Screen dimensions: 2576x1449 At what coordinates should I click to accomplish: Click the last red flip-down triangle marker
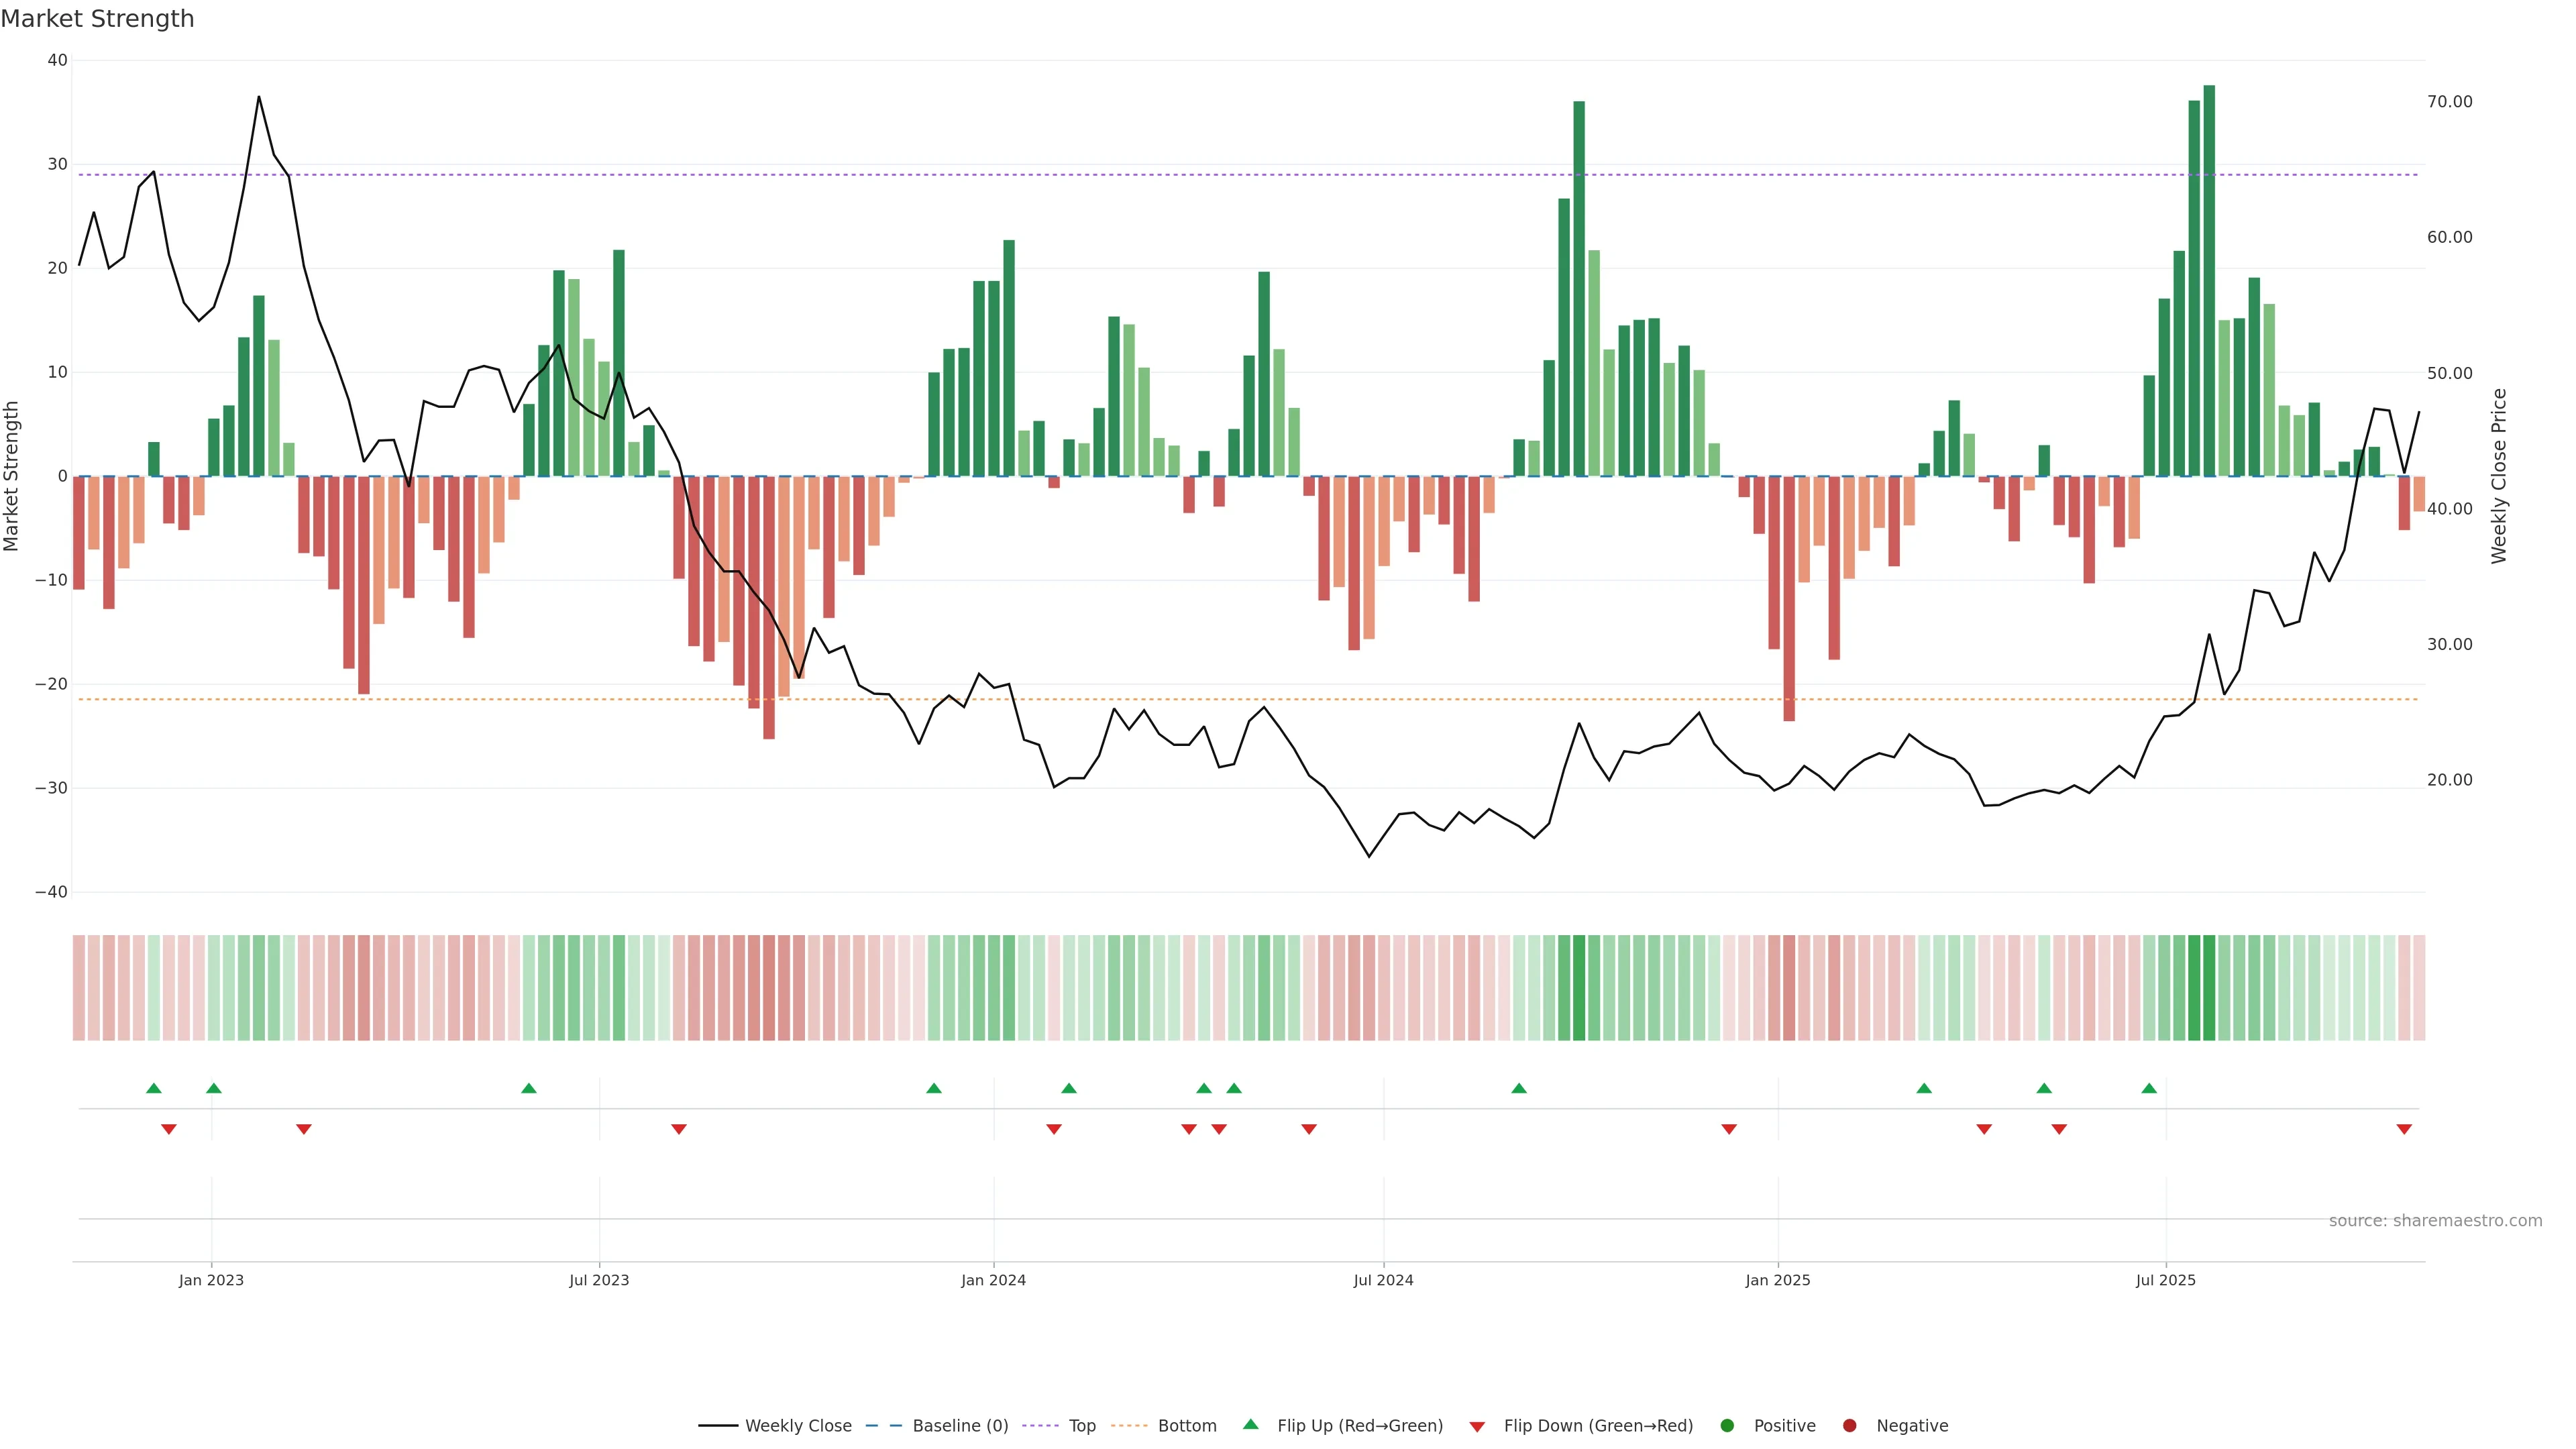point(2404,1129)
